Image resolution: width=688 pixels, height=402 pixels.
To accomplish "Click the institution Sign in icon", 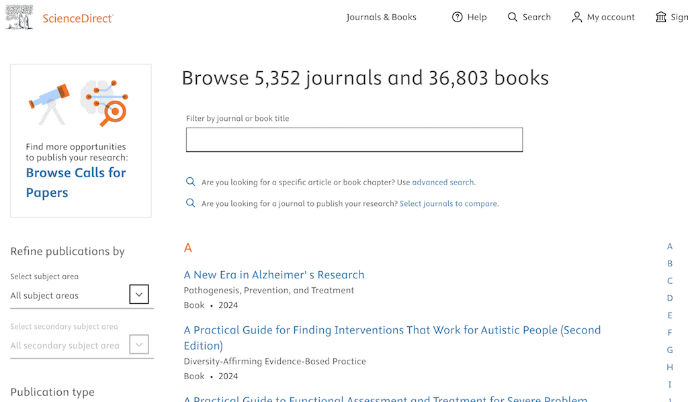I will click(x=661, y=17).
